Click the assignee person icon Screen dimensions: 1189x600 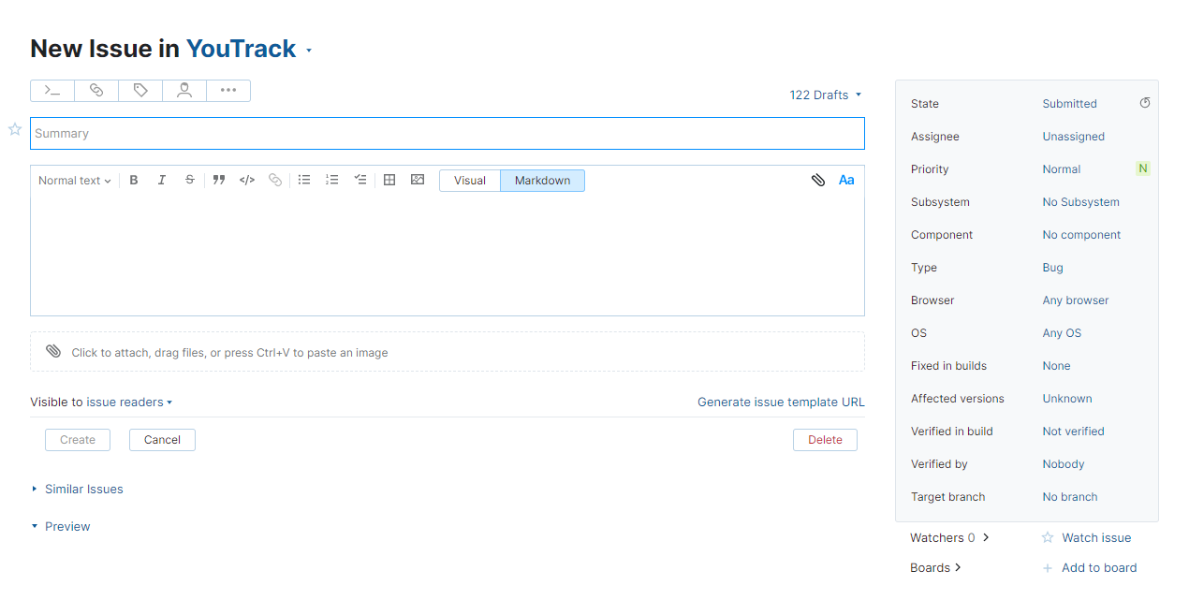pyautogui.click(x=184, y=91)
